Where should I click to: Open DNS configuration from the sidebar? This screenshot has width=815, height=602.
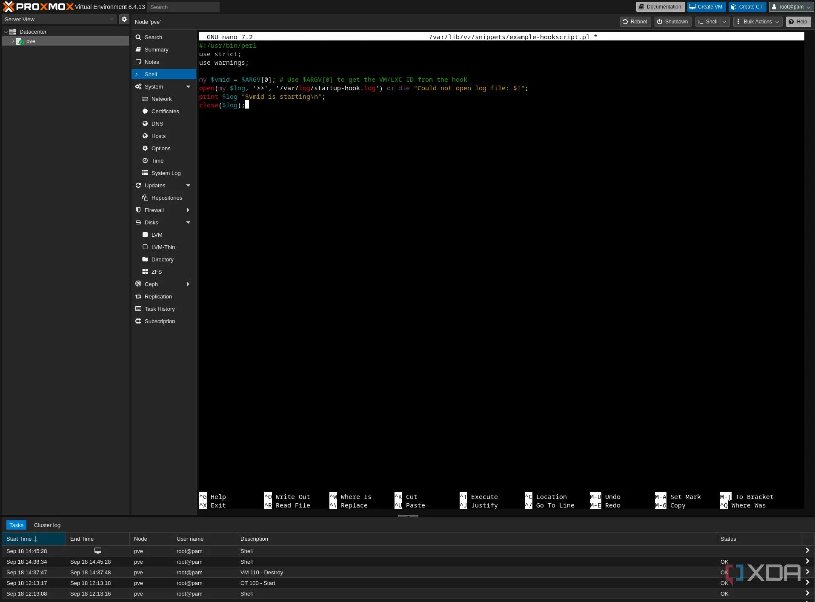click(145, 123)
